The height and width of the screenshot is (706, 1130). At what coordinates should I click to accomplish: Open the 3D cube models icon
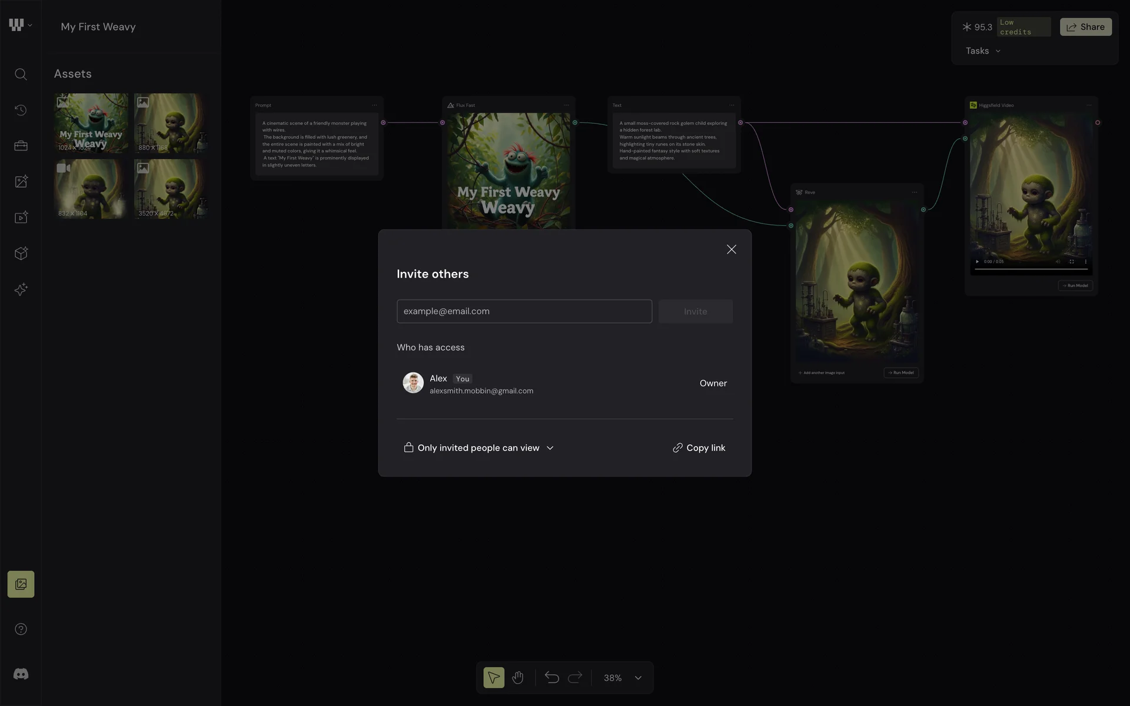tap(21, 254)
